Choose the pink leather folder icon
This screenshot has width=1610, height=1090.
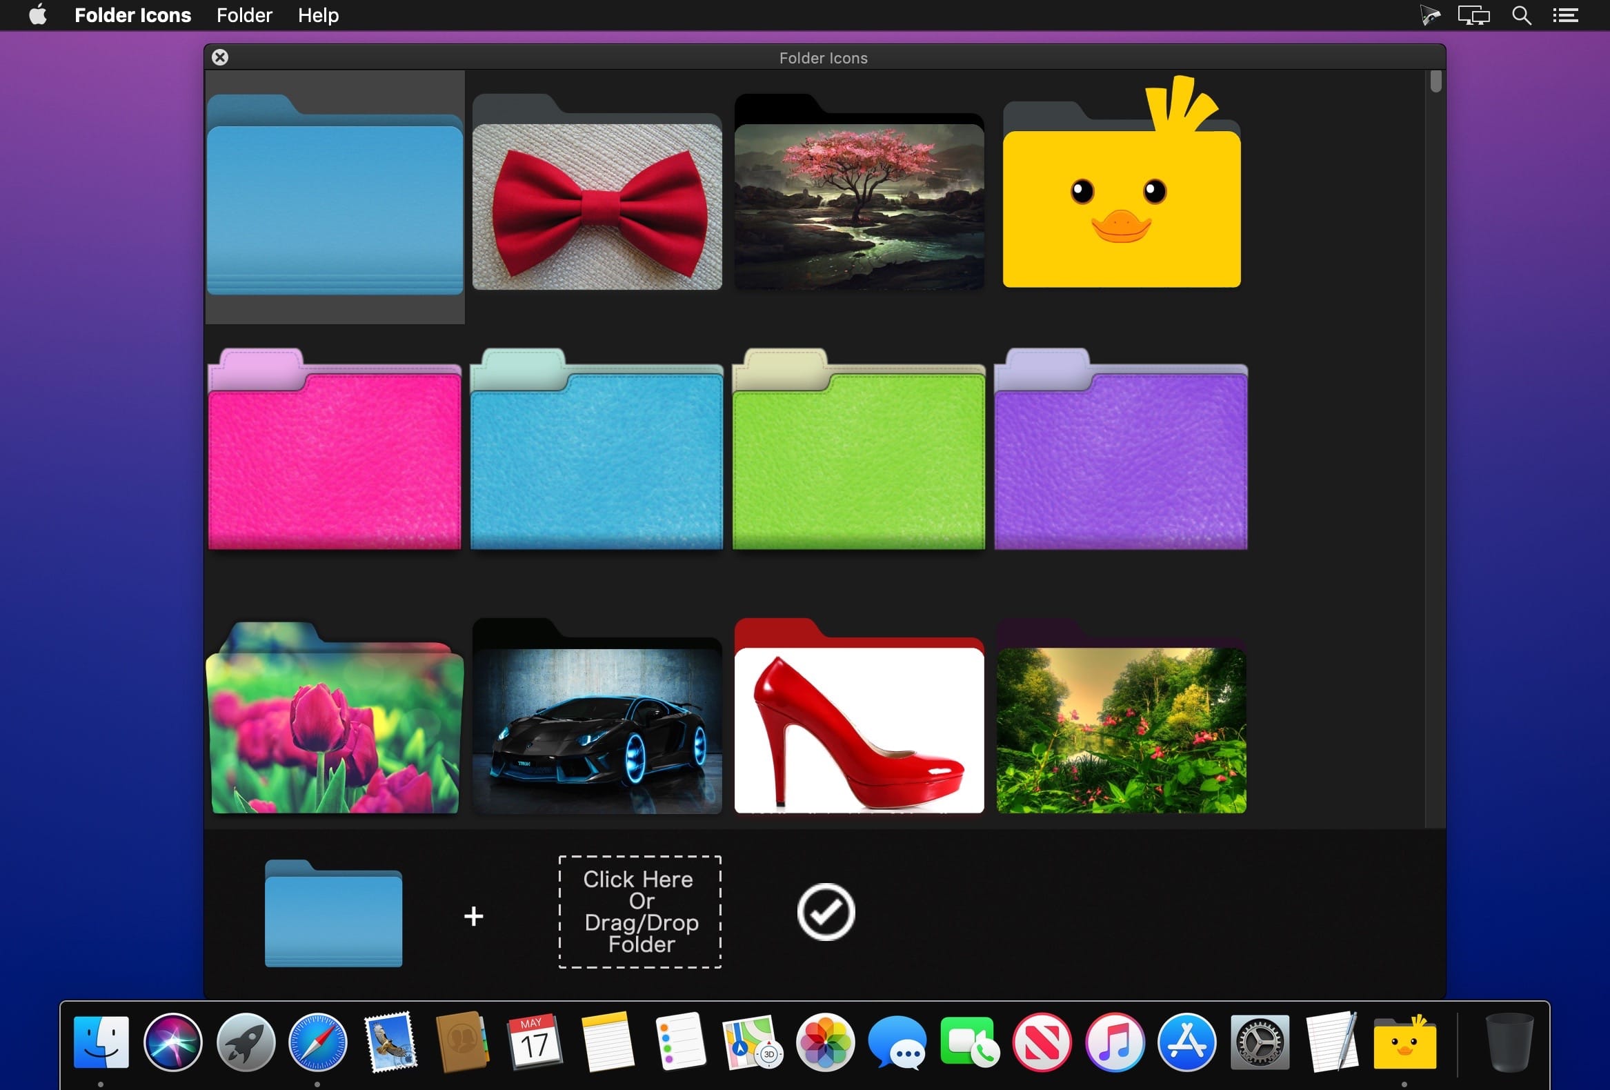(335, 449)
